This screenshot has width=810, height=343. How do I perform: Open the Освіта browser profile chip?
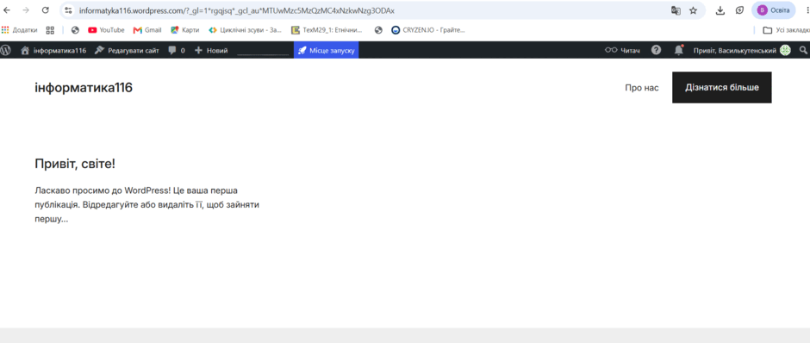[773, 10]
